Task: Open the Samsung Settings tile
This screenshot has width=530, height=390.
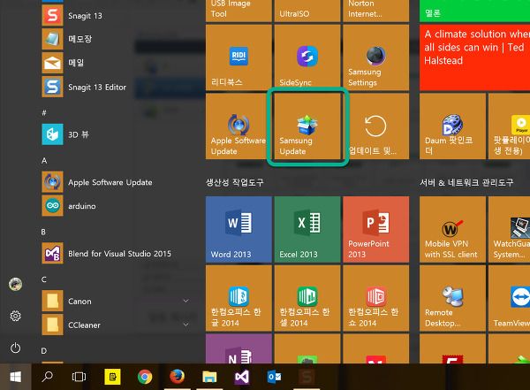Action: click(x=376, y=57)
